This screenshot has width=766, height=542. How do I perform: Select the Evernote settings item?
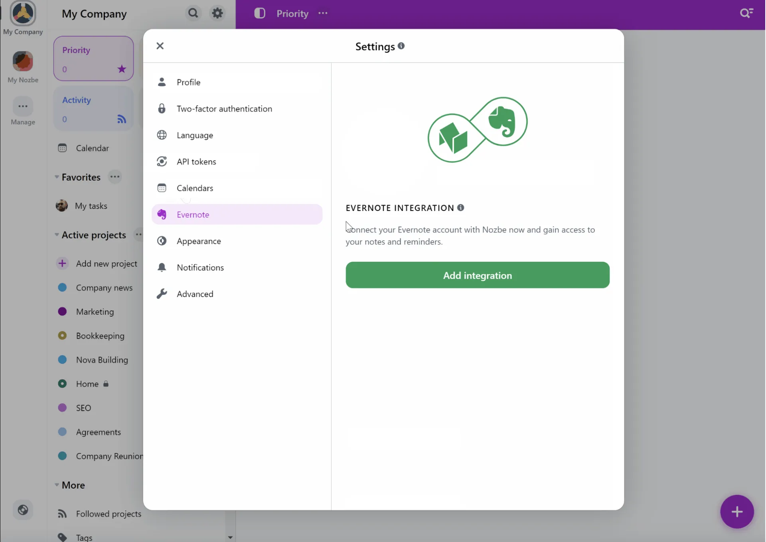(x=237, y=214)
